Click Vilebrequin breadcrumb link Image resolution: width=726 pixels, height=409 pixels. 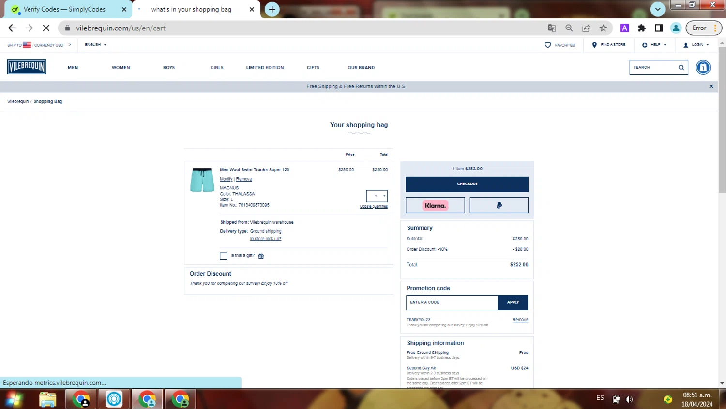18,102
